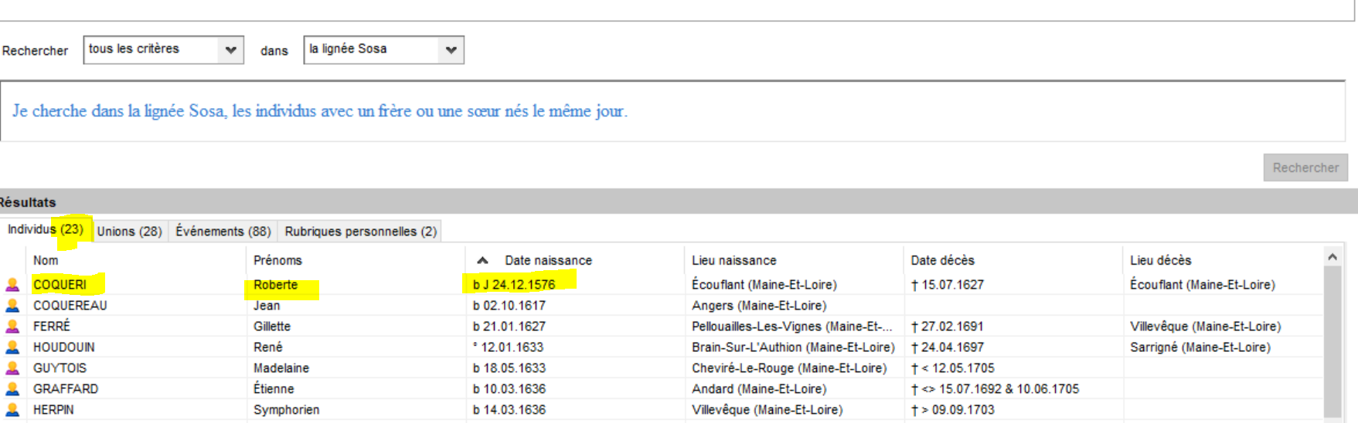
Task: Click the sort arrow on Date naissance column
Action: (482, 261)
